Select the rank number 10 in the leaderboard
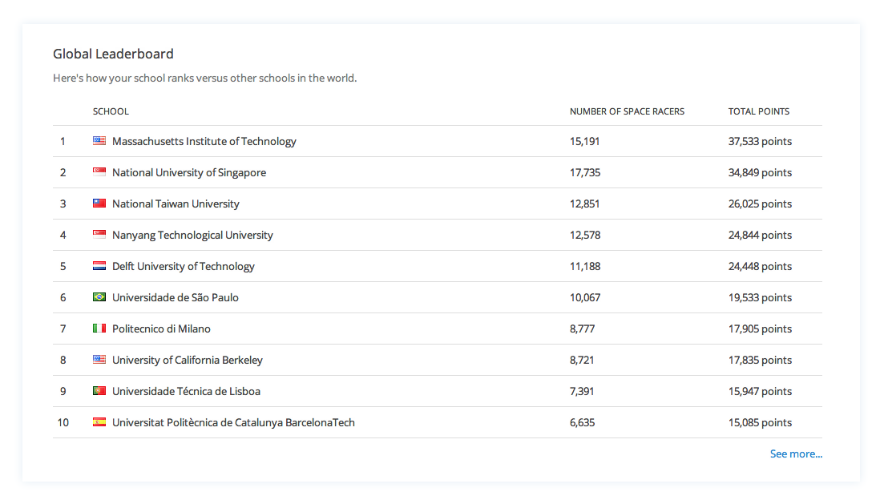The width and height of the screenshot is (880, 504). (x=63, y=422)
